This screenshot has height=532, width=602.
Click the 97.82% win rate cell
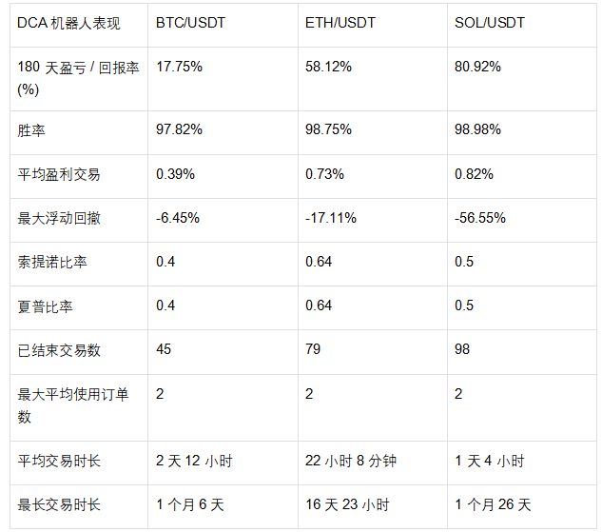tap(179, 129)
